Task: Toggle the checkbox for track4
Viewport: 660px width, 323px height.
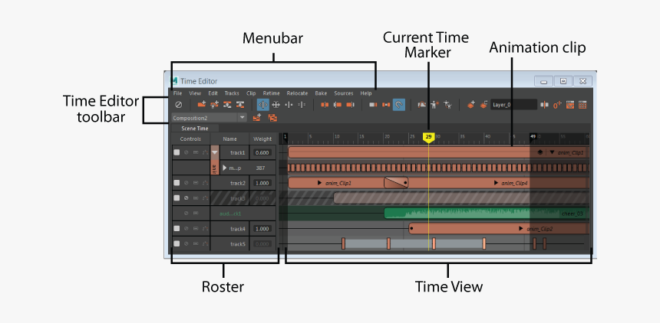Action: point(177,228)
